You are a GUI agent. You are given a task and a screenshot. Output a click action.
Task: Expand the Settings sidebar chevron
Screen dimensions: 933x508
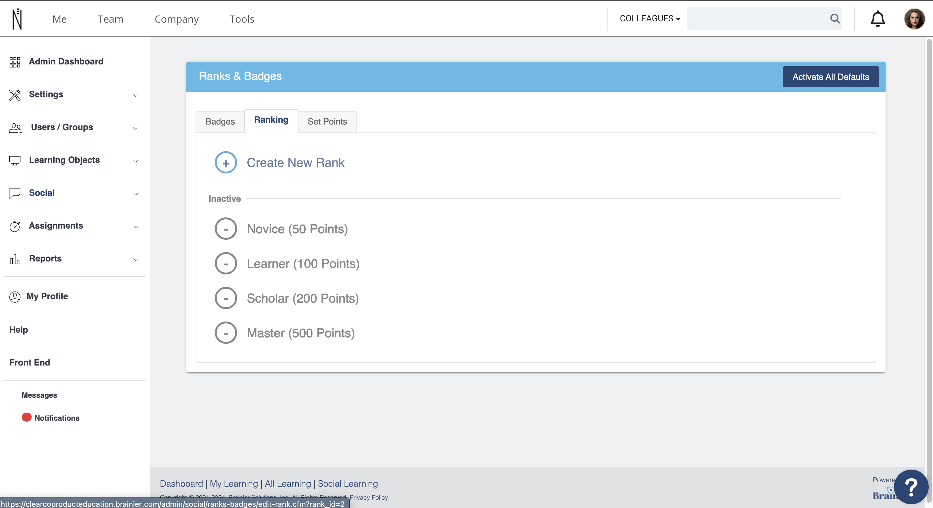tap(136, 95)
